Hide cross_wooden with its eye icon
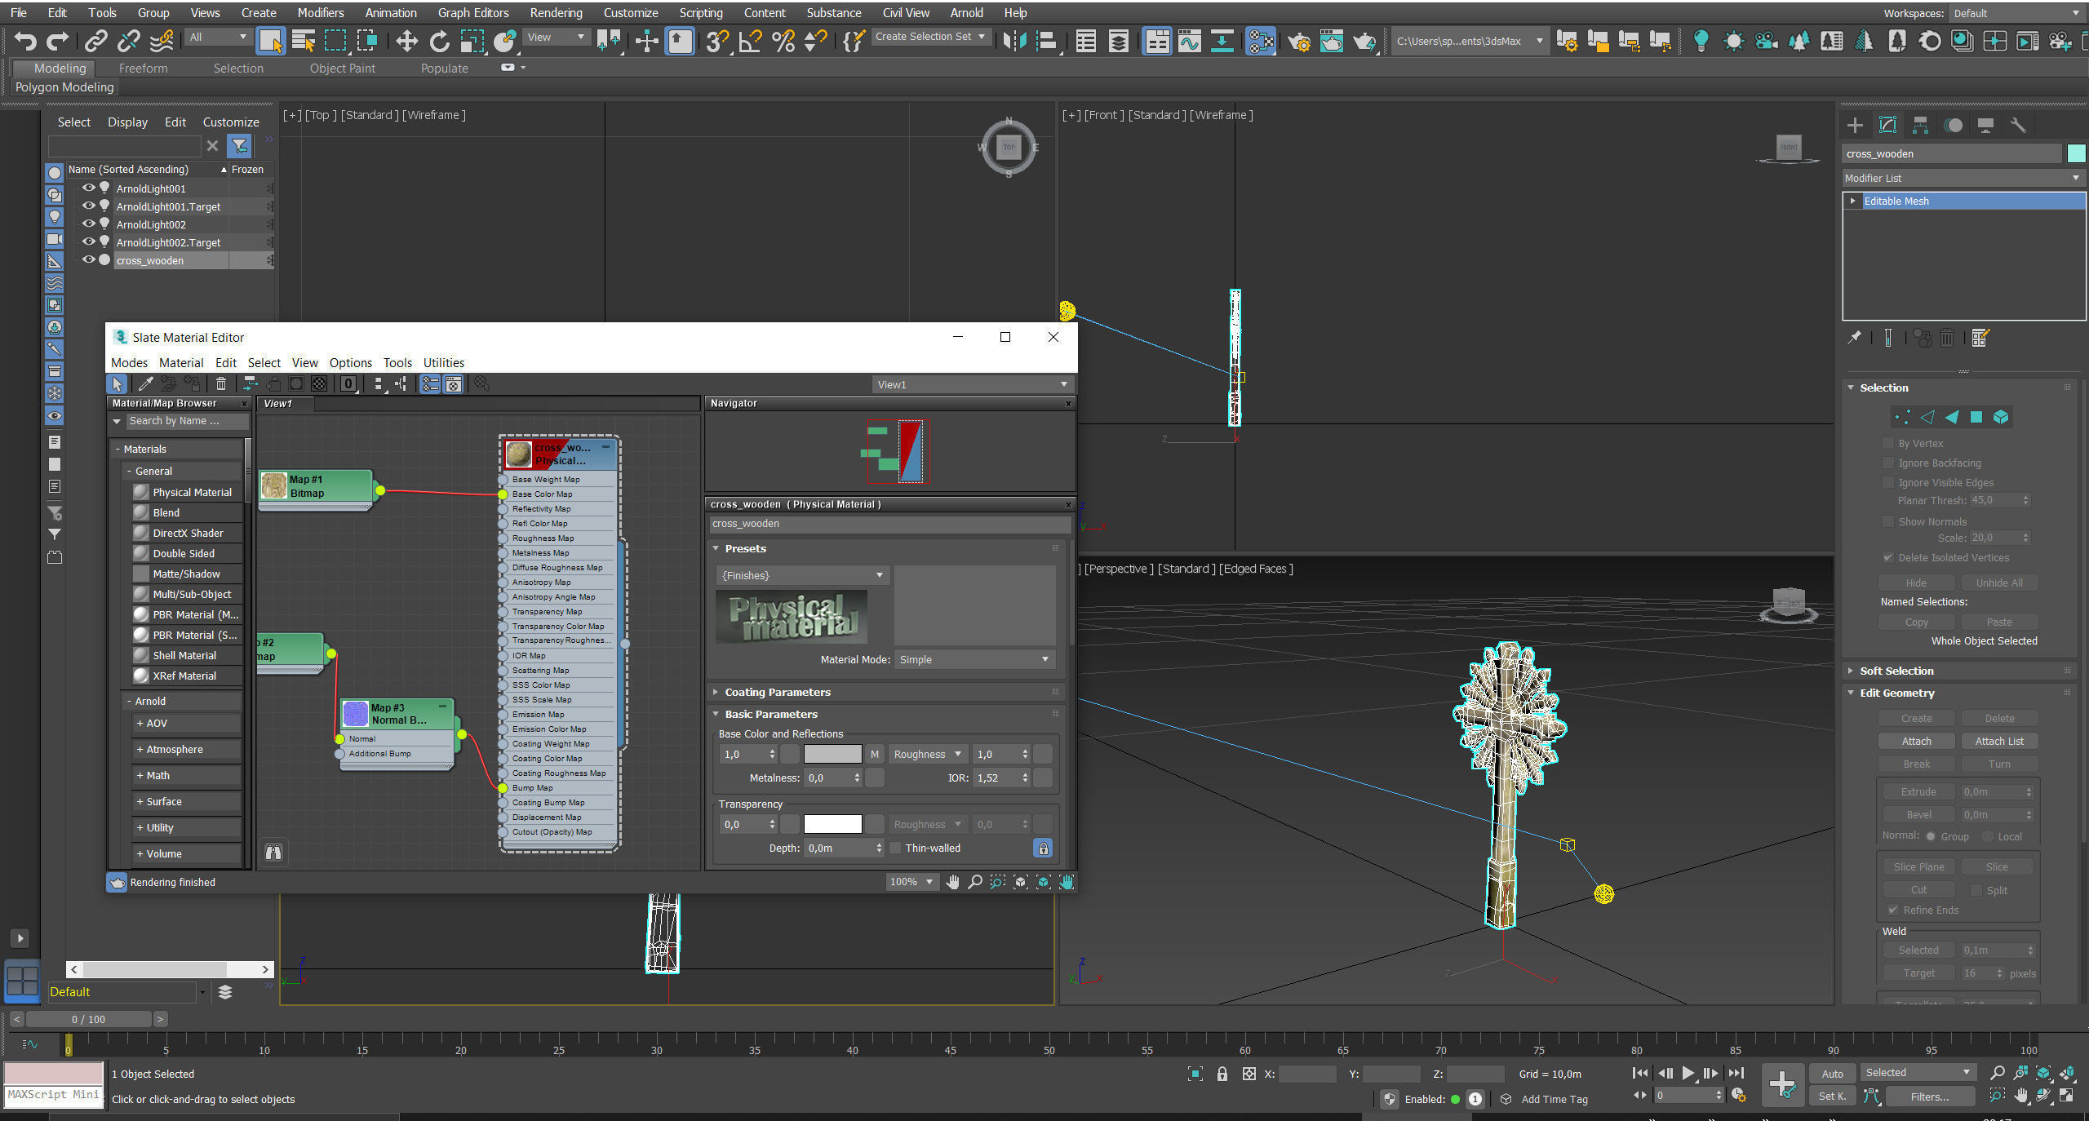The height and width of the screenshot is (1121, 2089). point(88,260)
